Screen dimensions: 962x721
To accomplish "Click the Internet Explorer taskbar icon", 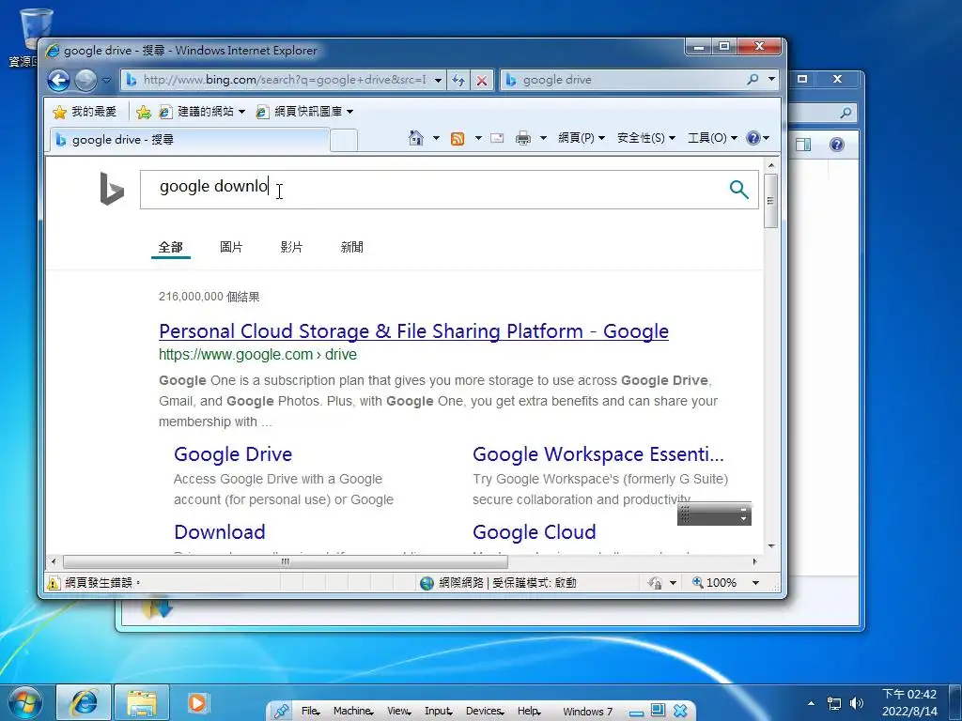I will [84, 702].
